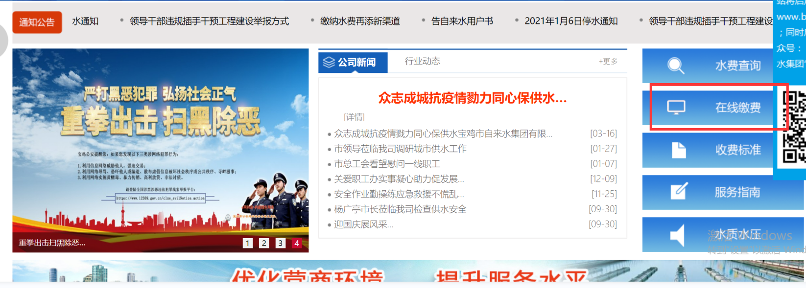This screenshot has width=806, height=288.
Task: Open news item 市总工会看望慰问一线职工
Action: [387, 164]
